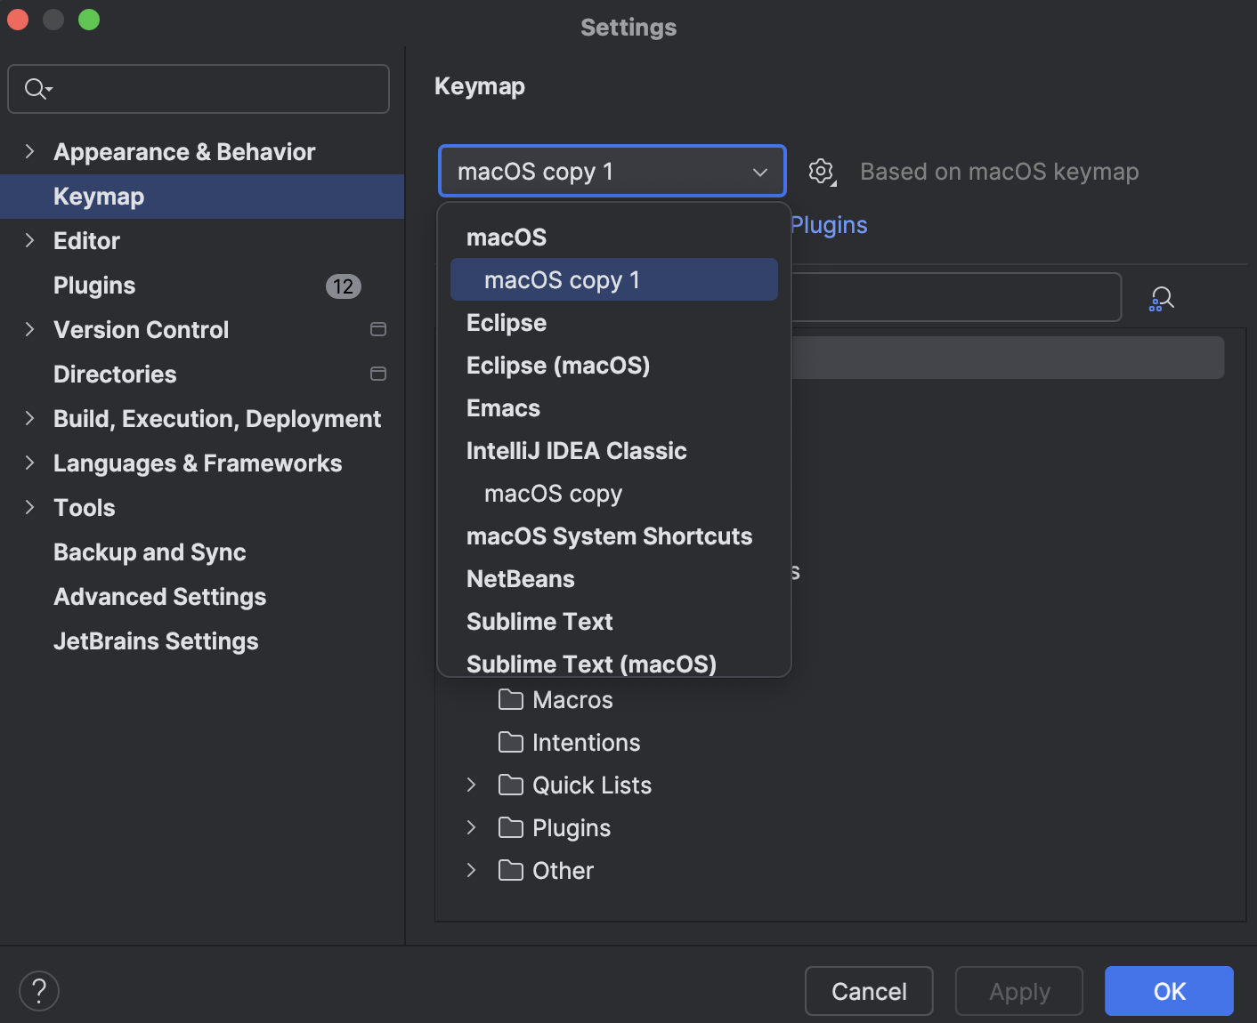Choose Sublime Text keymap in the list
Image resolution: width=1257 pixels, height=1023 pixels.
[x=539, y=621]
